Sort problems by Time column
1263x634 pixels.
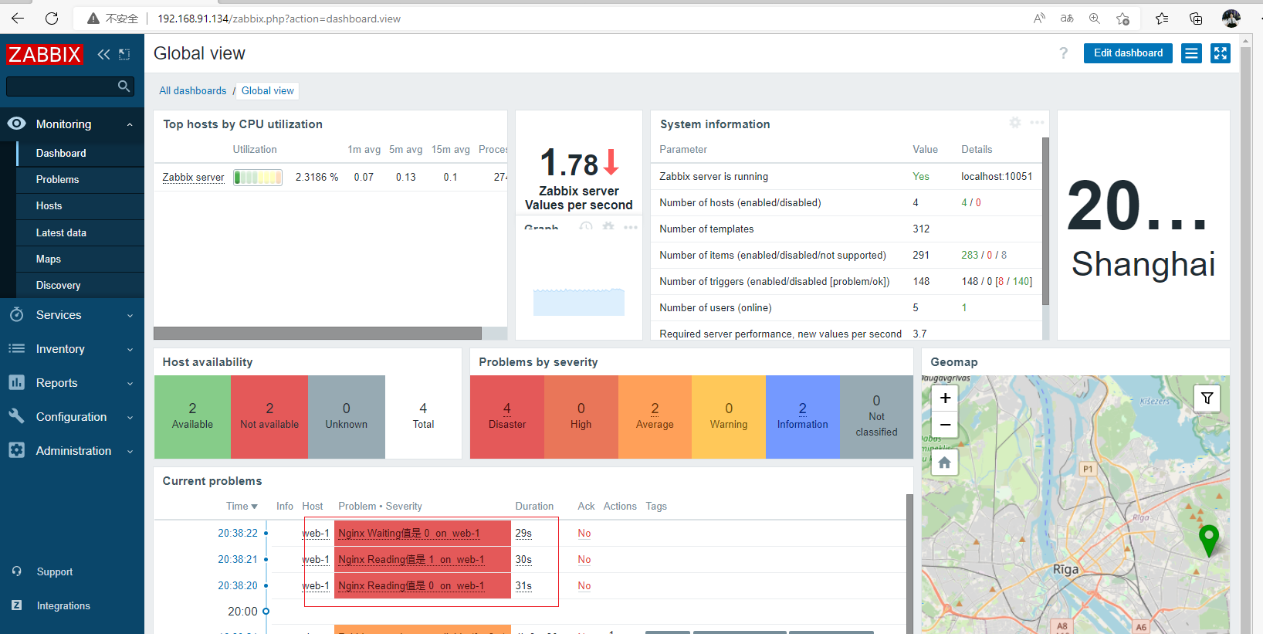click(x=242, y=506)
